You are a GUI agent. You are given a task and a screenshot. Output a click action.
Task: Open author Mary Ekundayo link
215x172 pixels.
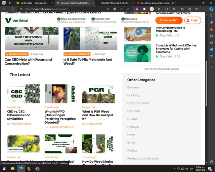[21, 124]
